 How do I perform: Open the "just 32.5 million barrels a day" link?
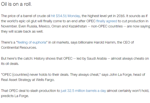83,91
